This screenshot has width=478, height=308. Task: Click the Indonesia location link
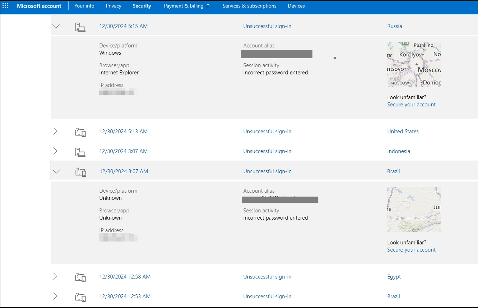pyautogui.click(x=399, y=151)
